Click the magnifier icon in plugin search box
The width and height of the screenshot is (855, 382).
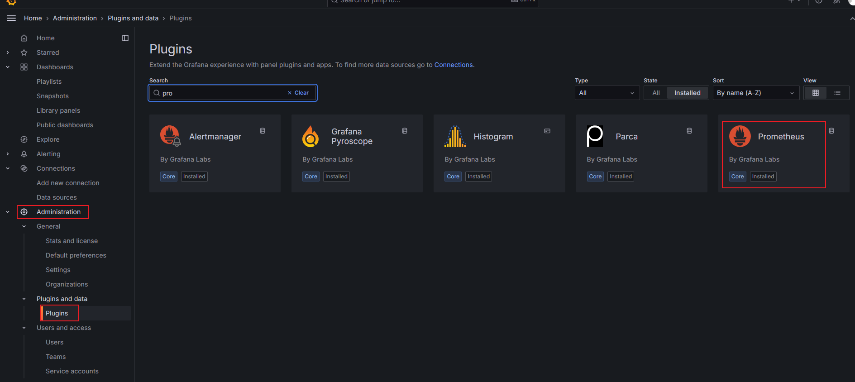click(157, 93)
